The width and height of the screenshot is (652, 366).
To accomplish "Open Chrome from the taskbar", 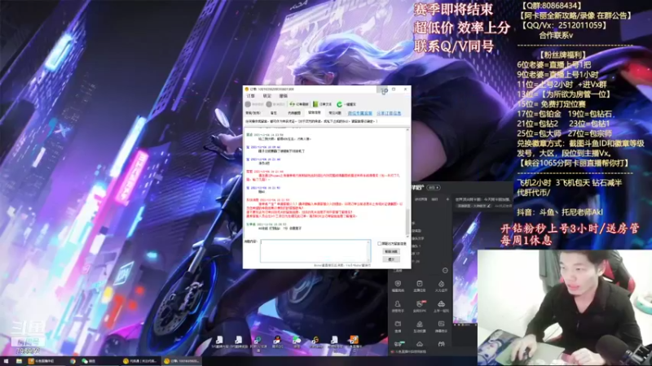I will pos(73,361).
